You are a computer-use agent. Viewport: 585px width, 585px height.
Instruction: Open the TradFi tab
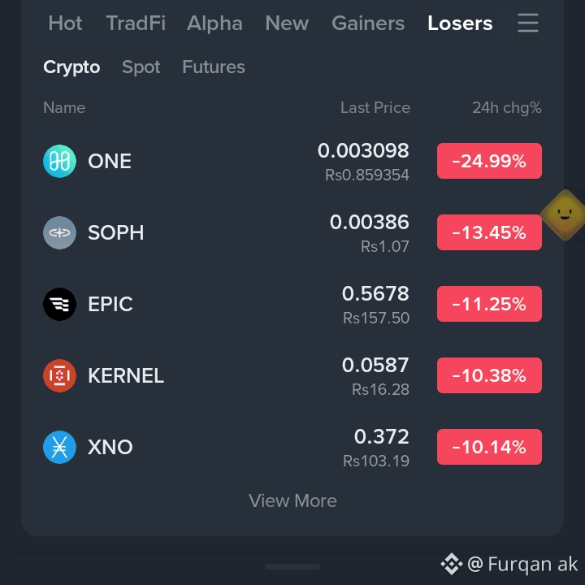coord(136,23)
